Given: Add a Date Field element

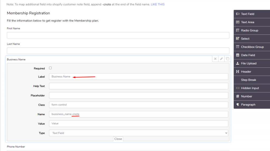Looking at the screenshot, I should [x=252, y=55].
